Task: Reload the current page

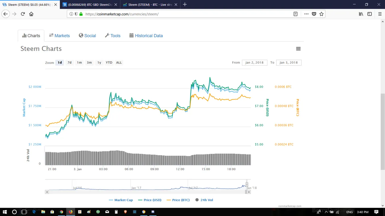Action: [23, 14]
